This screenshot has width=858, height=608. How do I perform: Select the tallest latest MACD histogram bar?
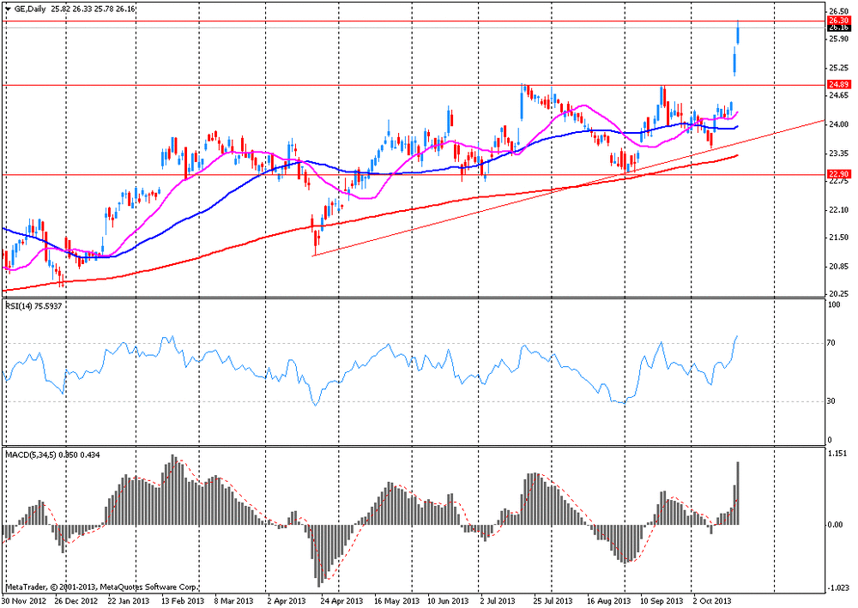(738, 493)
